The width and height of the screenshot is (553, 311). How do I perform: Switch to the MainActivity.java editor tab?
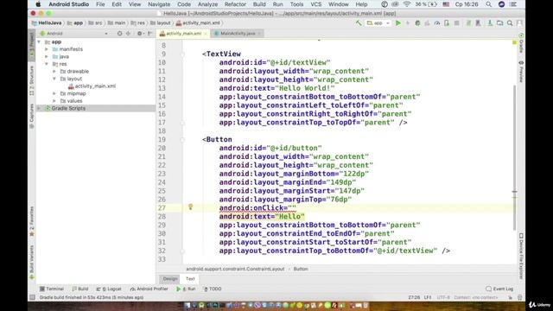tap(238, 33)
